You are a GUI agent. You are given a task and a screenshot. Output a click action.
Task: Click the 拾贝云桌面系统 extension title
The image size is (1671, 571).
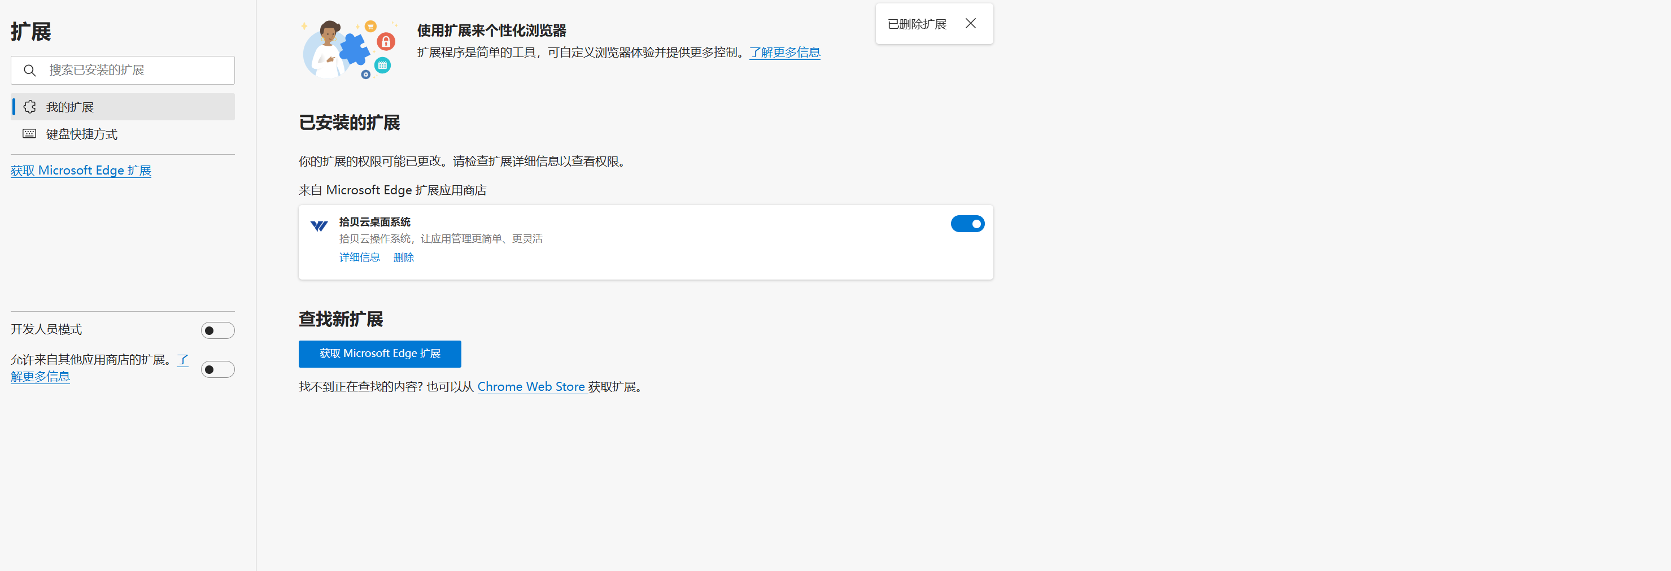[x=374, y=222]
